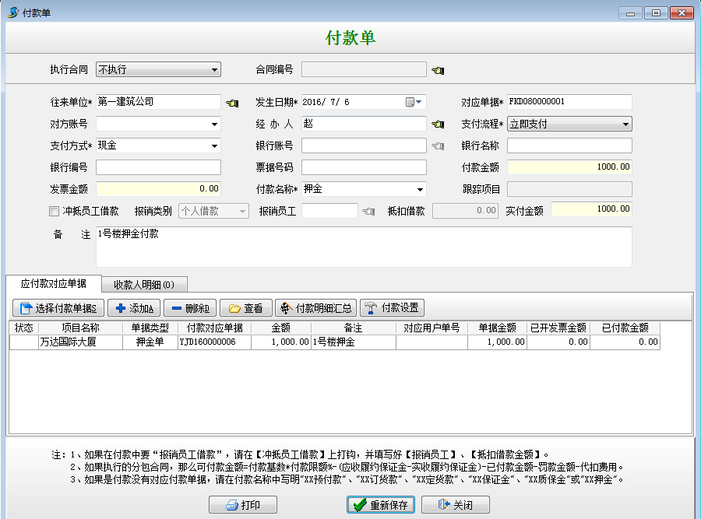Click lookup icon next to 银行账号 field
The width and height of the screenshot is (701, 519).
439,146
